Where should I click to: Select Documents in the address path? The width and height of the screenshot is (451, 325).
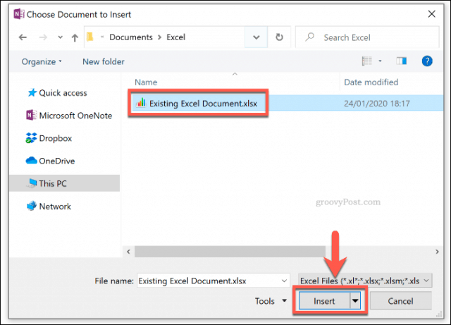tap(131, 37)
